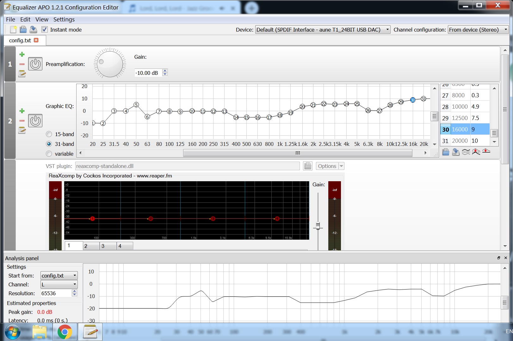
Task: Click the Resolution 65536 input field
Action: (x=56, y=293)
